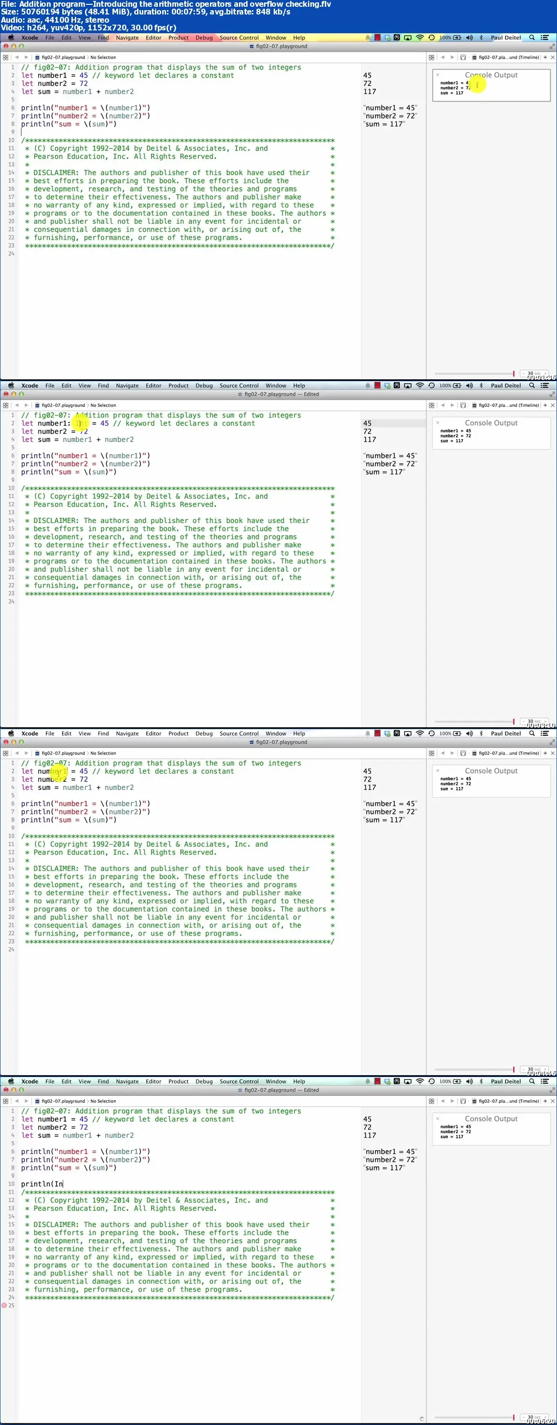Open the Navigate menu in the top frame
The image size is (557, 1425).
pyautogui.click(x=127, y=38)
